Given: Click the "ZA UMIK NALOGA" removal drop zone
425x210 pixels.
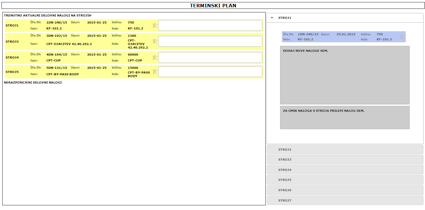Looking at the screenshot, I should click(x=345, y=118).
